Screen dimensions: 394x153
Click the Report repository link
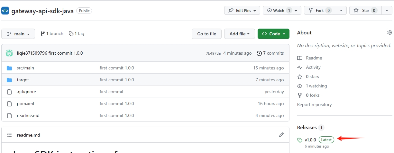tap(314, 104)
